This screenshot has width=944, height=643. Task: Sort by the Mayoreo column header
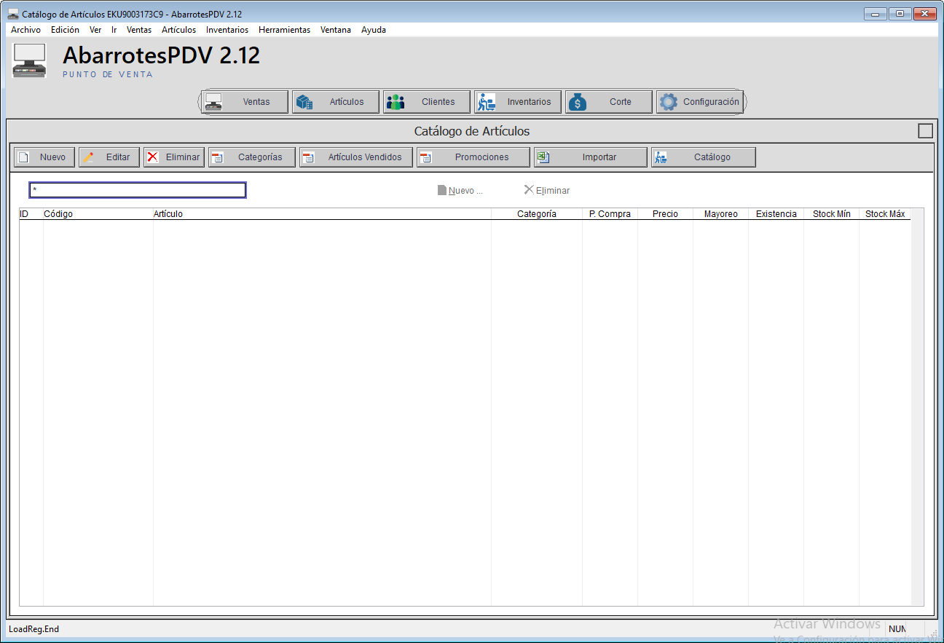[x=721, y=214]
